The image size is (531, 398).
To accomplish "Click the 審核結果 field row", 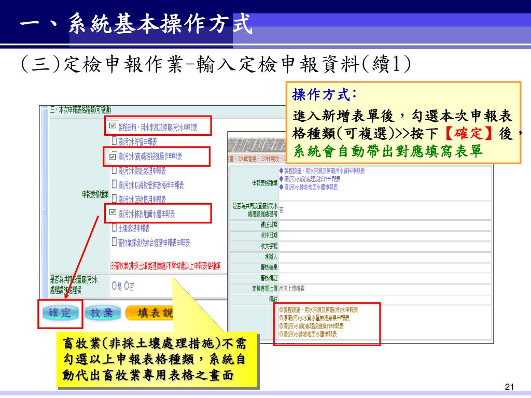I will point(361,267).
